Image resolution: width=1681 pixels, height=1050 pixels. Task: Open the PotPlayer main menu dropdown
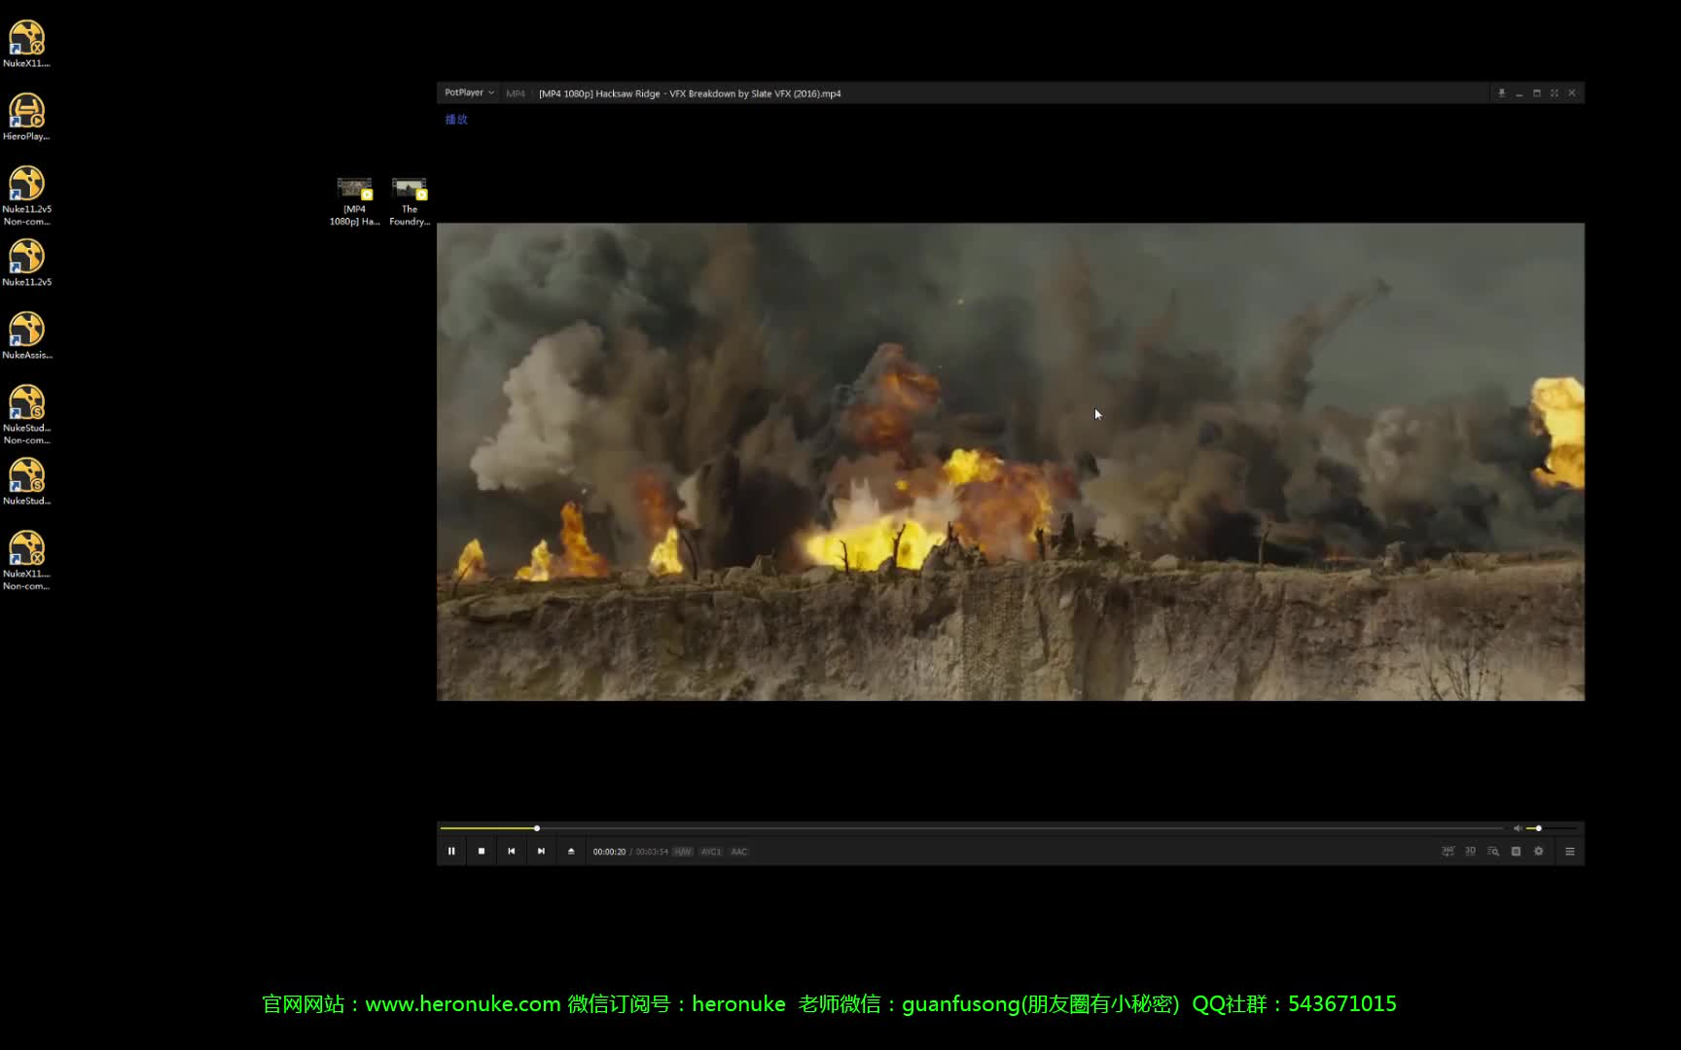point(470,92)
